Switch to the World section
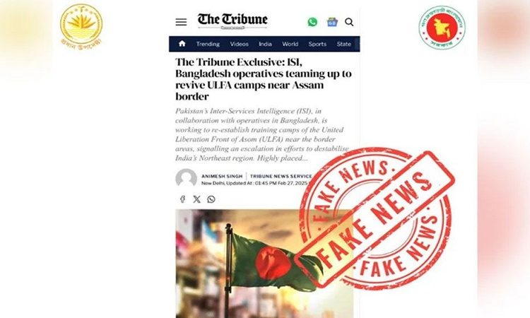530x318 pixels. click(290, 44)
